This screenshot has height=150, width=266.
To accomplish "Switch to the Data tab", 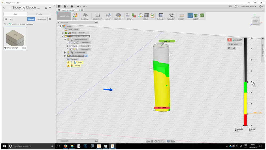I will 15,14.
